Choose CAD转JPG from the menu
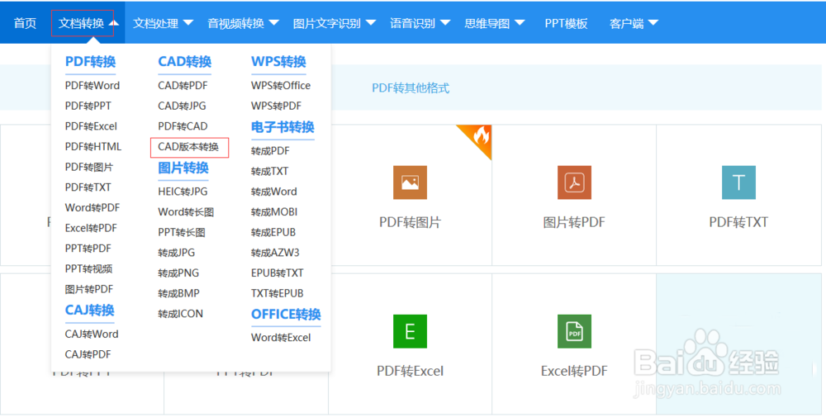826x417 pixels. [182, 106]
